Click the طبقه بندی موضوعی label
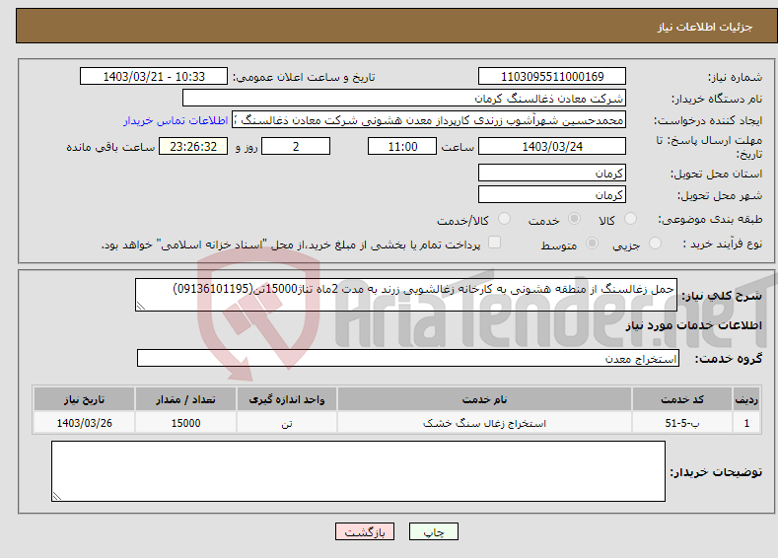The width and height of the screenshot is (778, 558). click(x=710, y=219)
